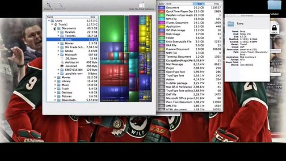Open the School folder on desktop

tap(274, 5)
